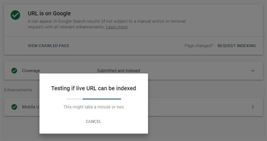Click the large green checkmark beside URL is on Google
This screenshot has width=267, height=141.
pyautogui.click(x=15, y=15)
